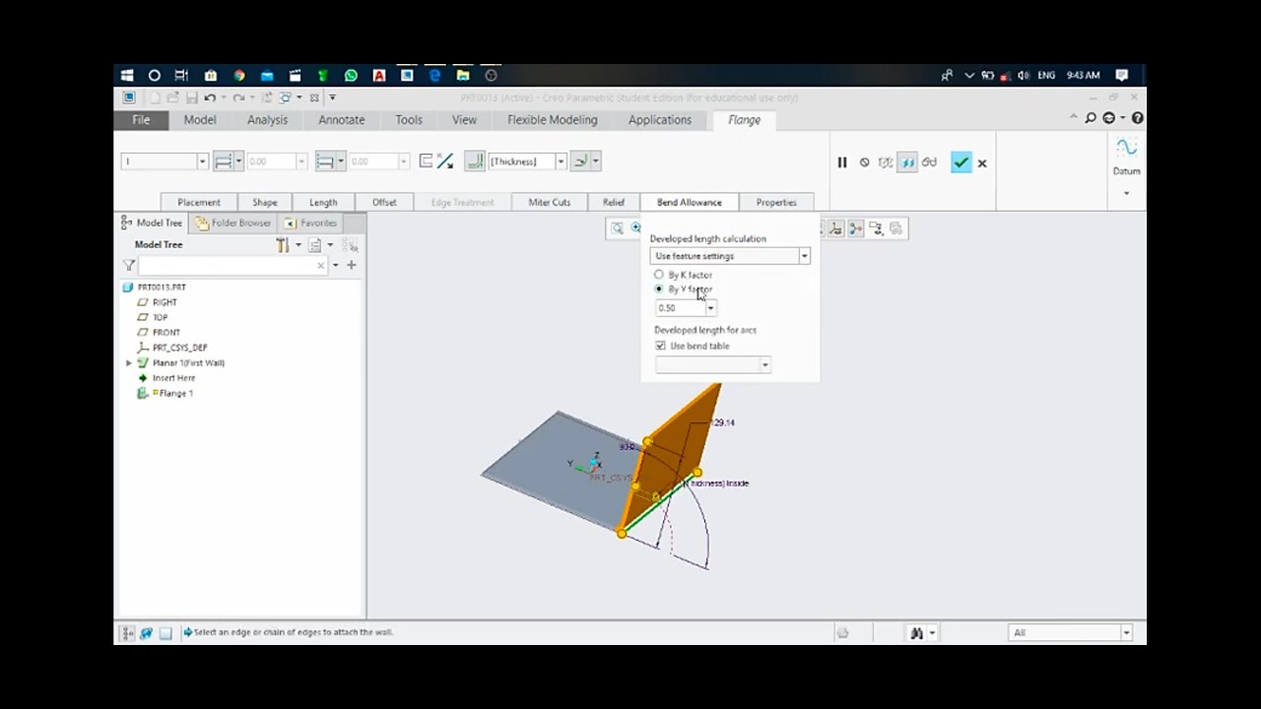Click the Model Tree search field
This screenshot has width=1261, height=709.
[x=233, y=265]
